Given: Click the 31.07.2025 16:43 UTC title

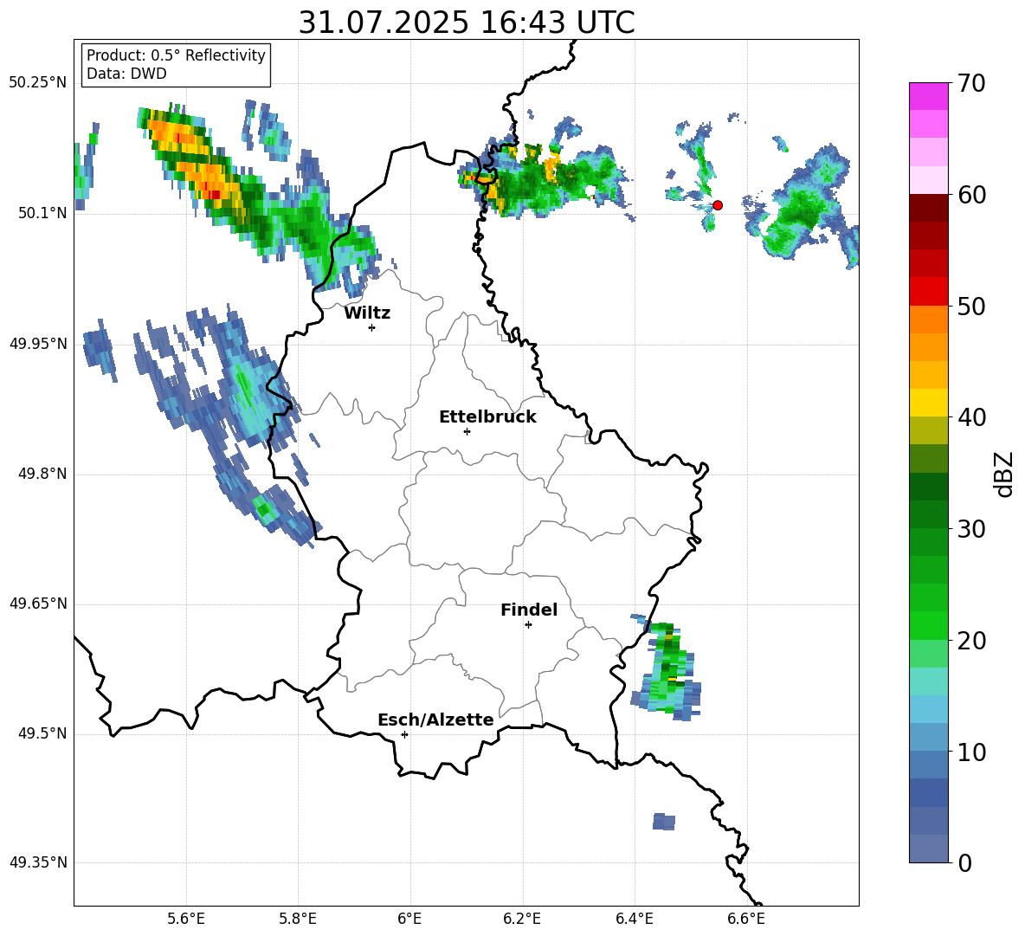Looking at the screenshot, I should coord(467,23).
